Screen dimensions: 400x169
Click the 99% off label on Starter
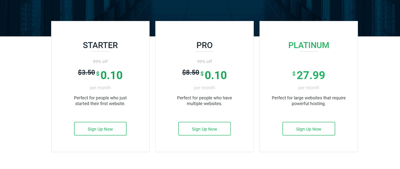pos(100,61)
